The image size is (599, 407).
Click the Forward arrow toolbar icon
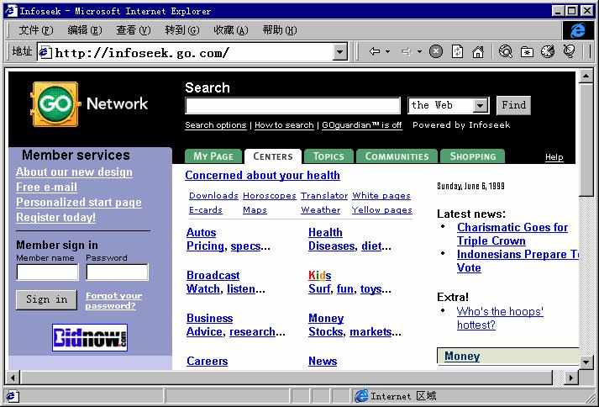coord(406,51)
